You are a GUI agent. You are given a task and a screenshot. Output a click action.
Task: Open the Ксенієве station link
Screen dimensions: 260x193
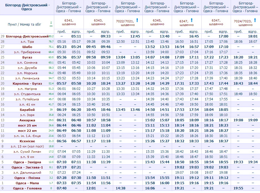pyautogui.click(x=27, y=141)
